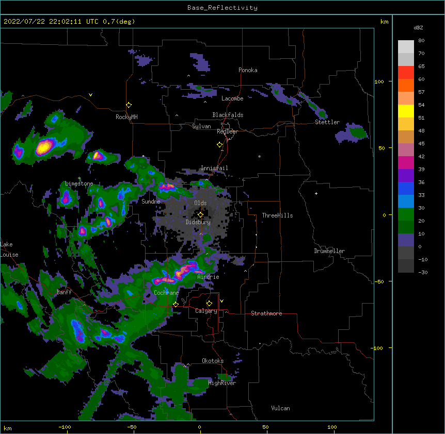Select the green 20-30 dBZ legend swatch
The image size is (445, 434).
pos(406,214)
